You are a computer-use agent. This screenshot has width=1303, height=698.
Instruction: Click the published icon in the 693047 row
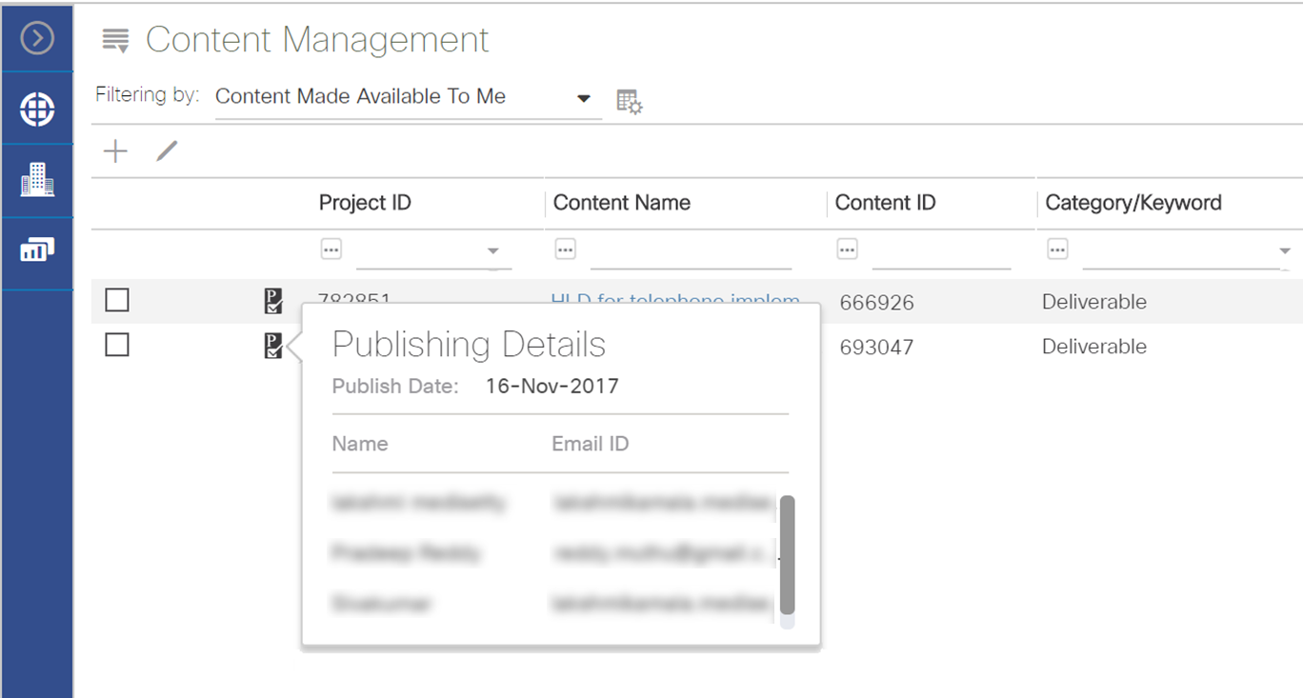pyautogui.click(x=272, y=346)
